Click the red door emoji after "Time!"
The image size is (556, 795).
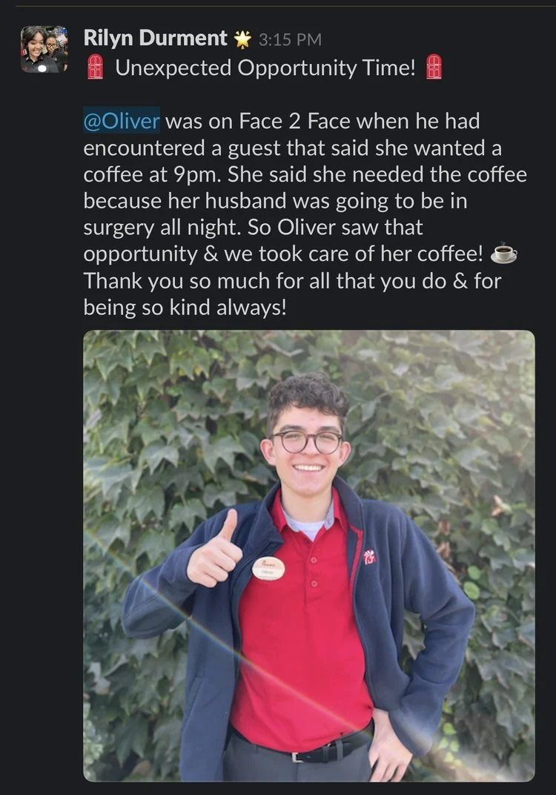434,67
